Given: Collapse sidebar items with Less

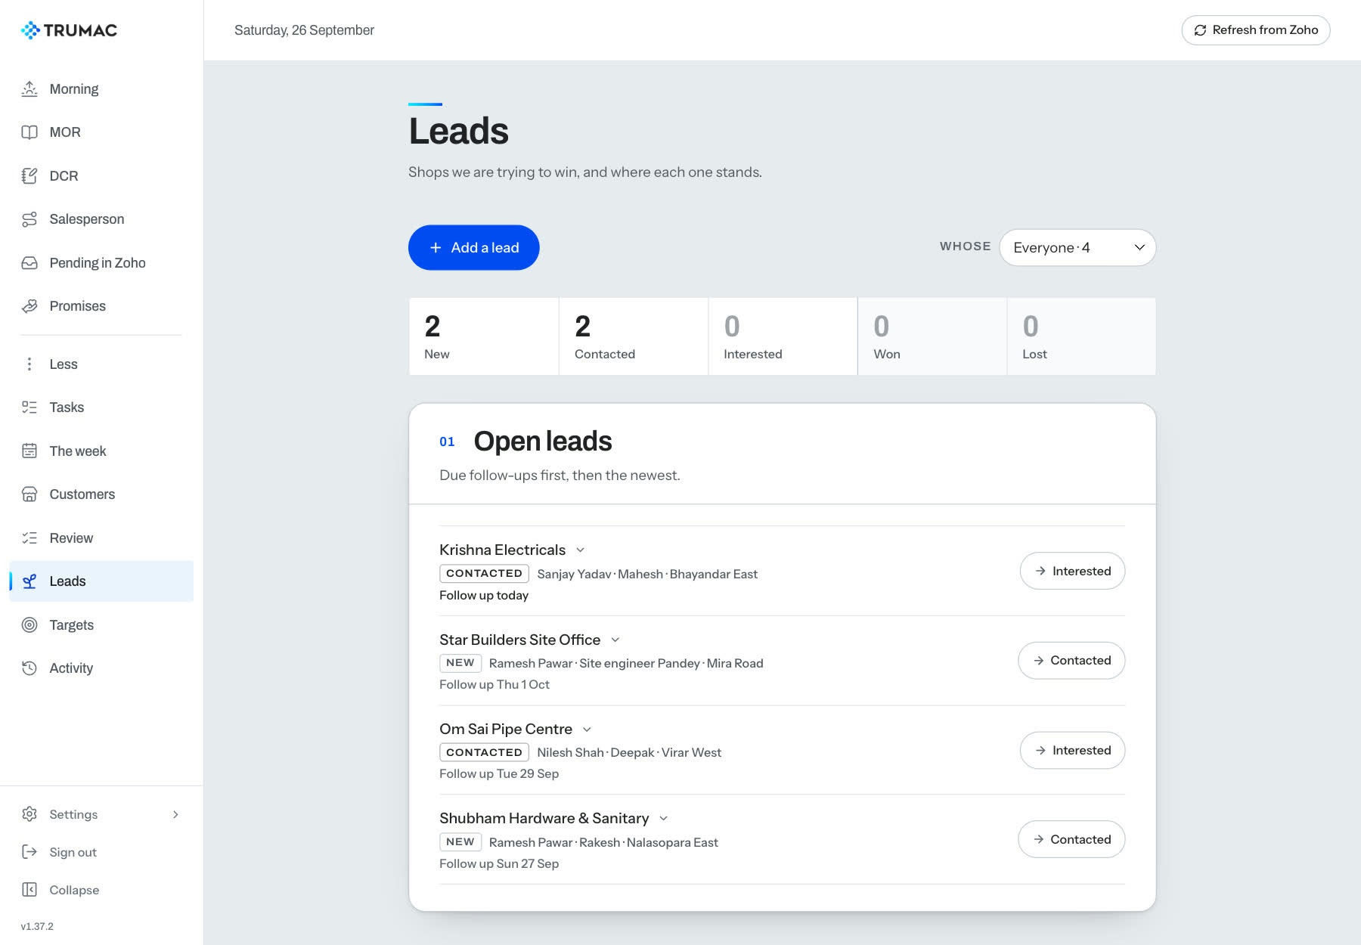Looking at the screenshot, I should (x=101, y=364).
